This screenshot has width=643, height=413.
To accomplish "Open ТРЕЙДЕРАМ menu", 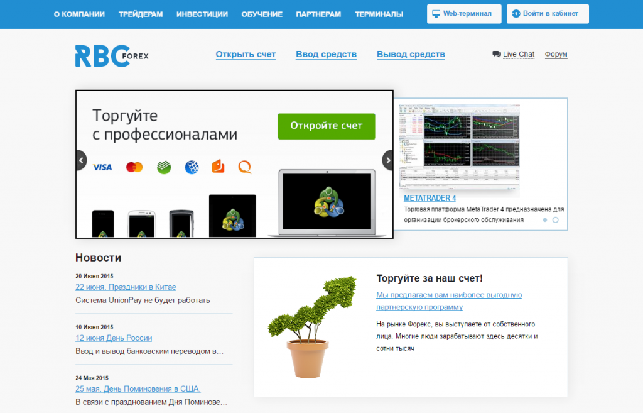I will click(141, 14).
